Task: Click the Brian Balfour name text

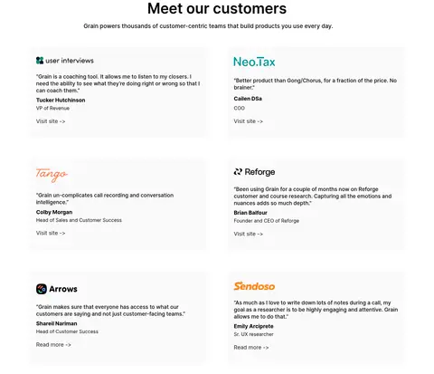Action: tap(250, 213)
